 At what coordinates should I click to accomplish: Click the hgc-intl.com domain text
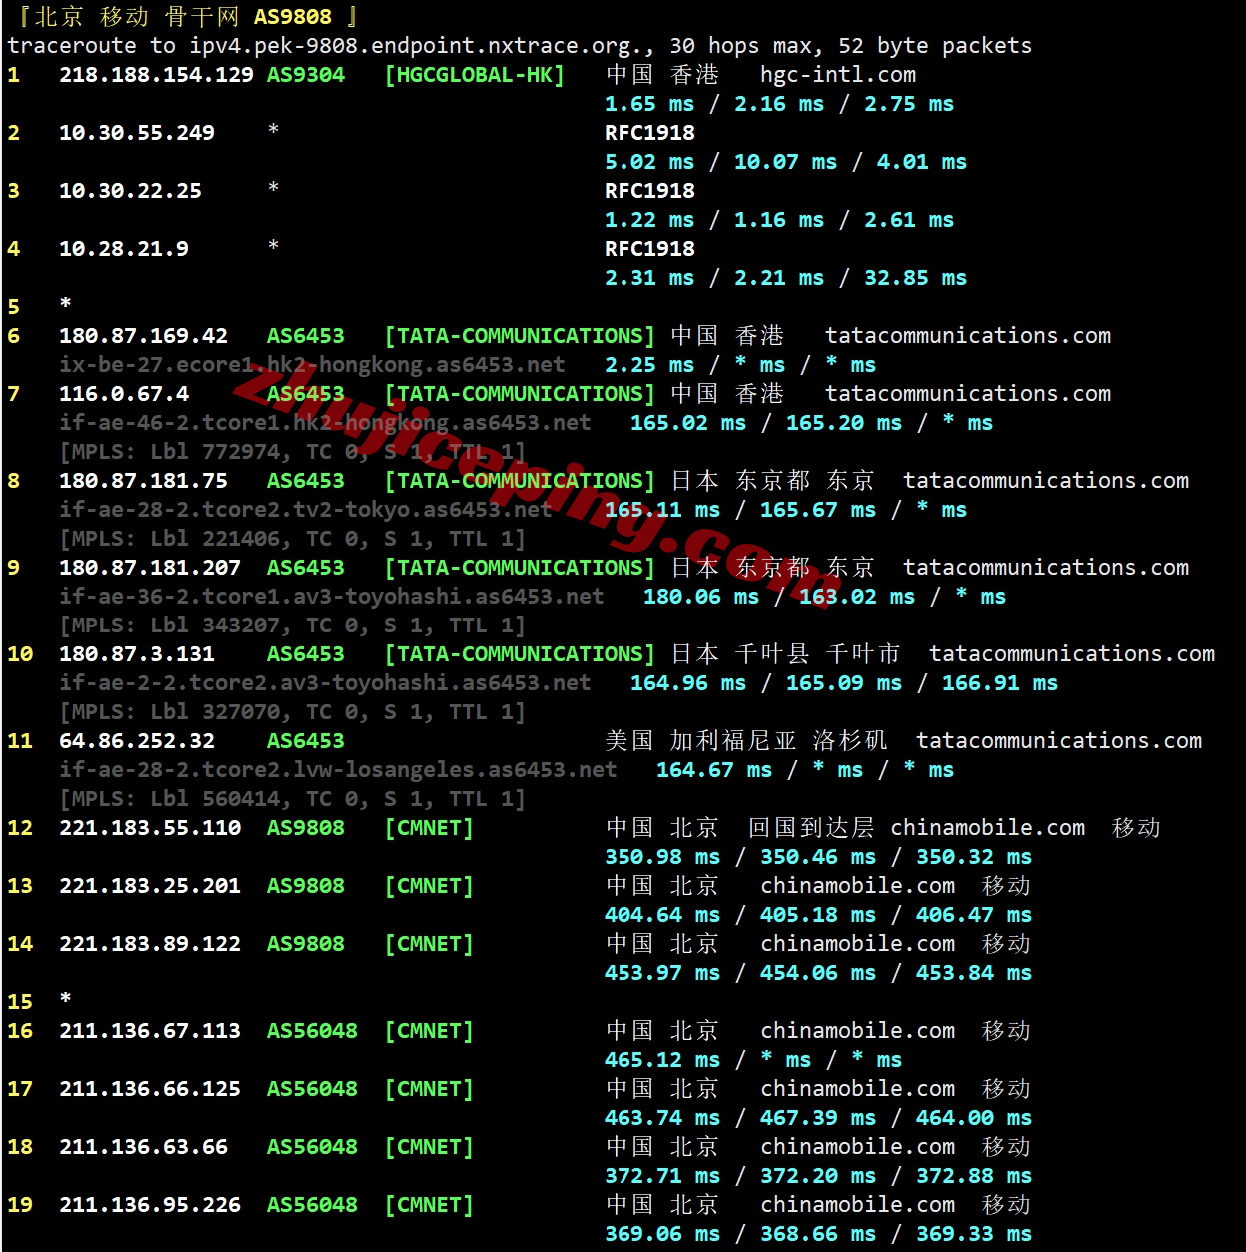point(838,75)
